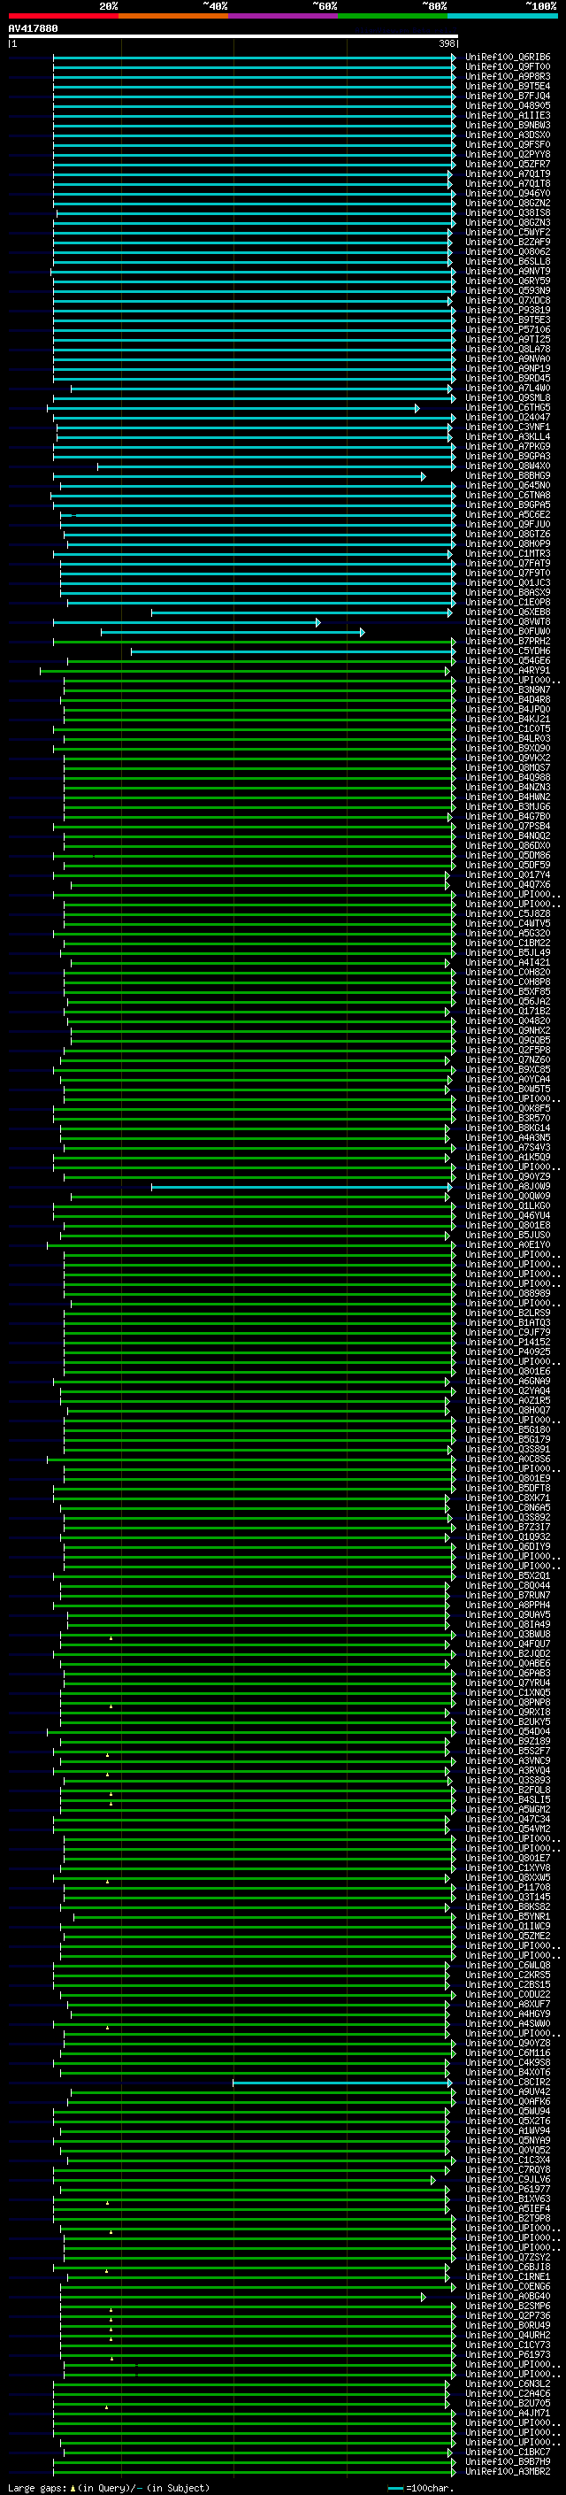This screenshot has width=566, height=2495.
Task: Select the UniRef100_Q01JC3 label
Action: click(x=507, y=583)
